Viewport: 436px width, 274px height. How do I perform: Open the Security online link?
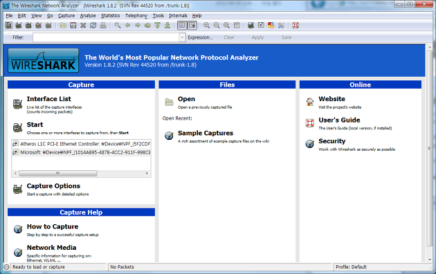coord(332,141)
